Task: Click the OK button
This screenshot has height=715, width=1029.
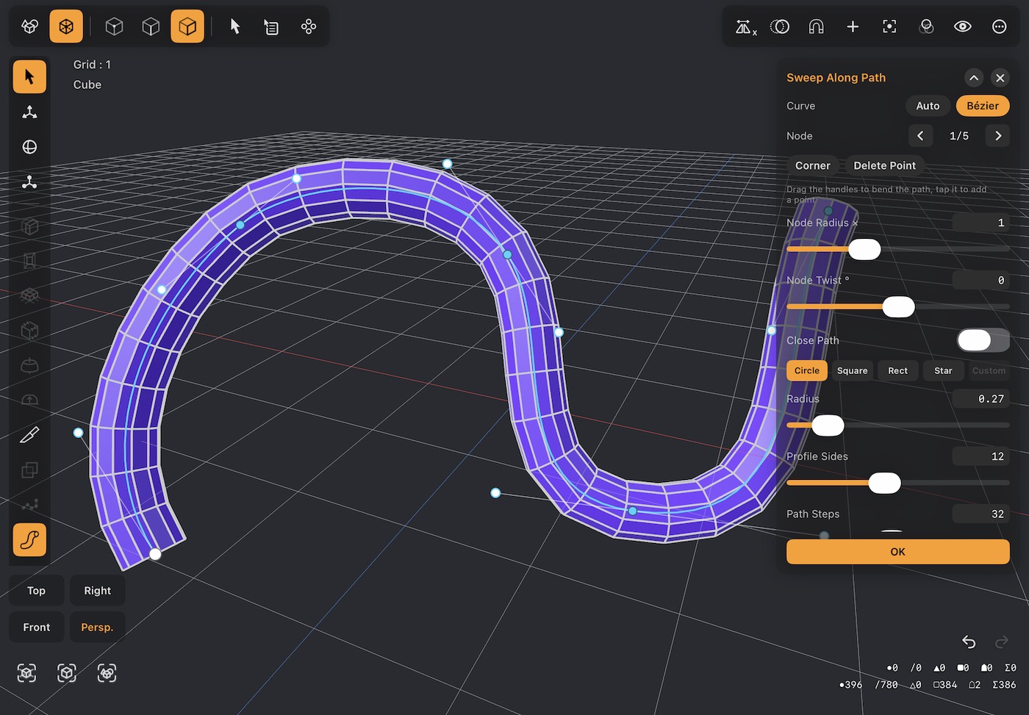Action: click(x=898, y=552)
